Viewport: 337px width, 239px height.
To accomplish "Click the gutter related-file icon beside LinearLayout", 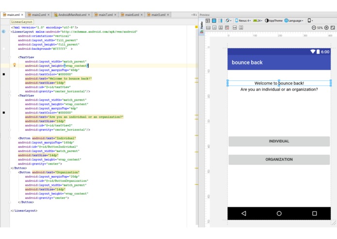I will coord(4,31).
